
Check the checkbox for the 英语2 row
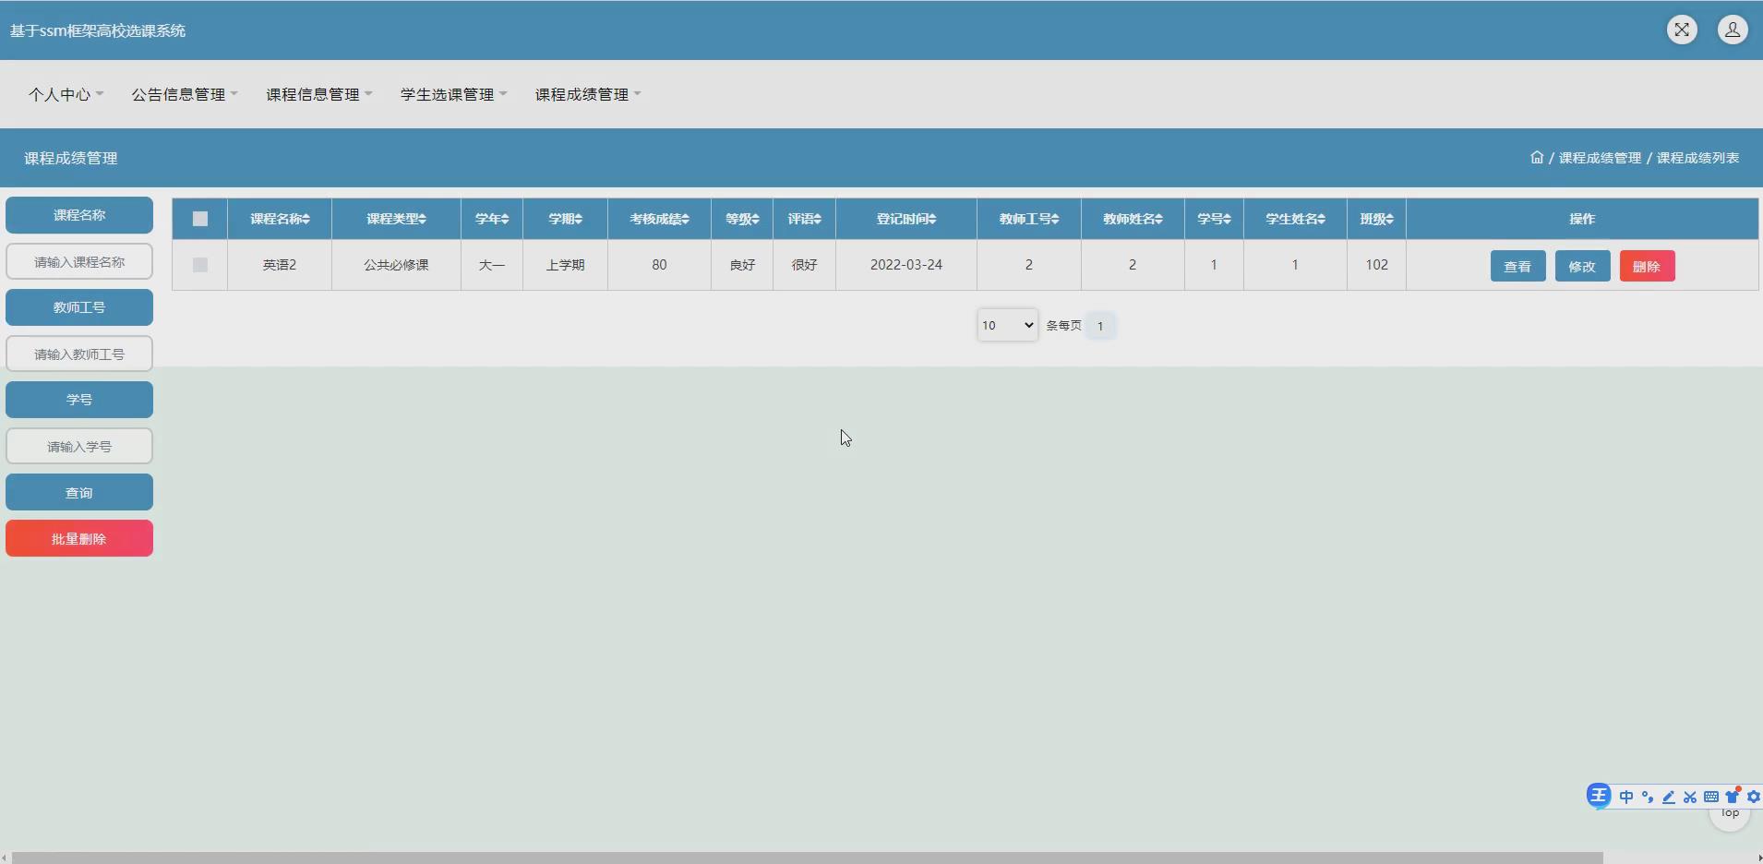coord(200,265)
